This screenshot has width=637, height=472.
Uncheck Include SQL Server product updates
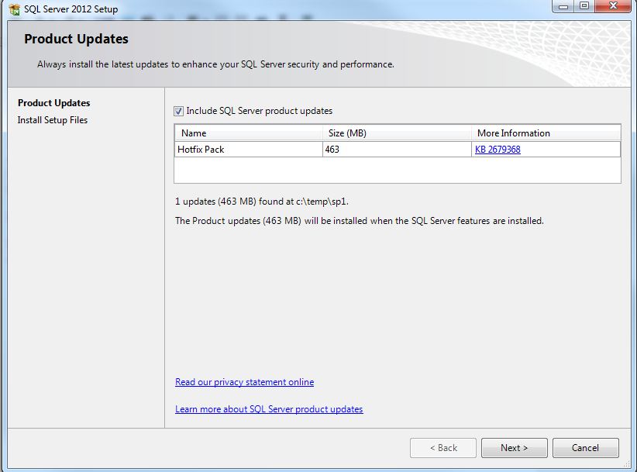tap(178, 111)
